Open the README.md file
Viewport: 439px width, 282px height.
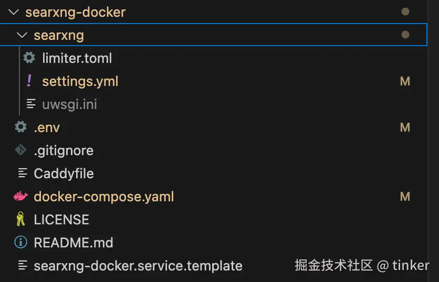pos(73,243)
